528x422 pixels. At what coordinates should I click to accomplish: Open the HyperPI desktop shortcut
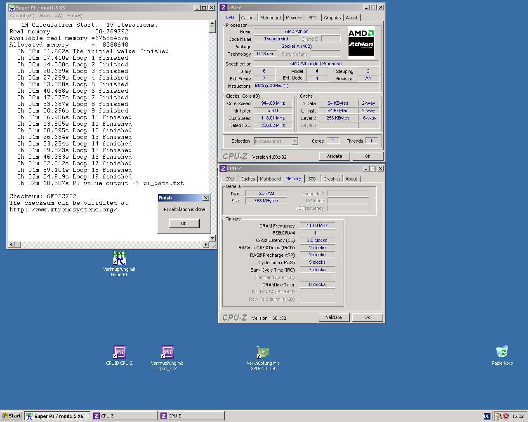119,258
